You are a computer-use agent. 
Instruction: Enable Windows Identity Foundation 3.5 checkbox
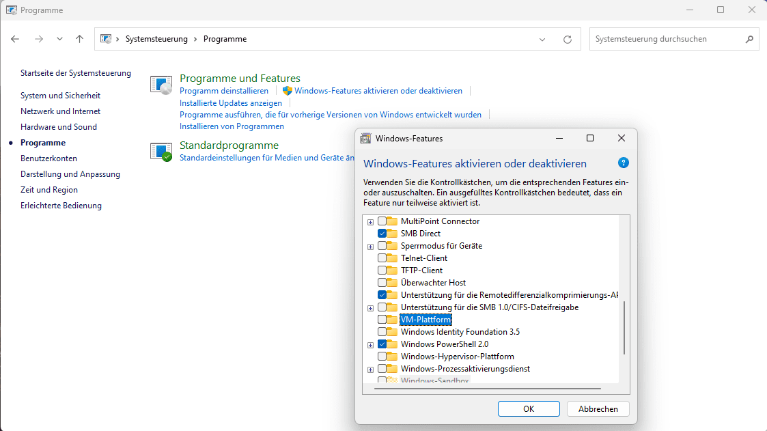382,332
